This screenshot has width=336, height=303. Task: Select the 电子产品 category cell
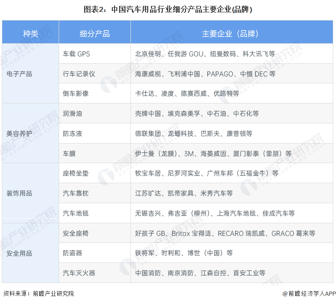coord(20,73)
